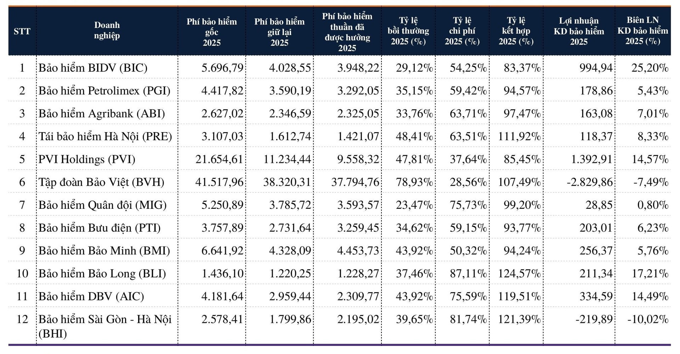Click the Phí bảo hiểm giữ lại header
Image resolution: width=680 pixels, height=354 pixels.
pyautogui.click(x=279, y=32)
